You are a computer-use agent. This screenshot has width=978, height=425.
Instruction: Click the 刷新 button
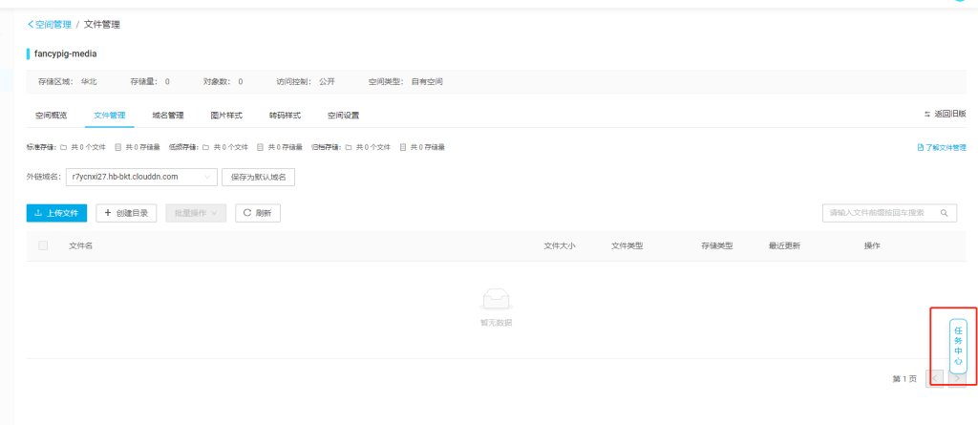[258, 213]
